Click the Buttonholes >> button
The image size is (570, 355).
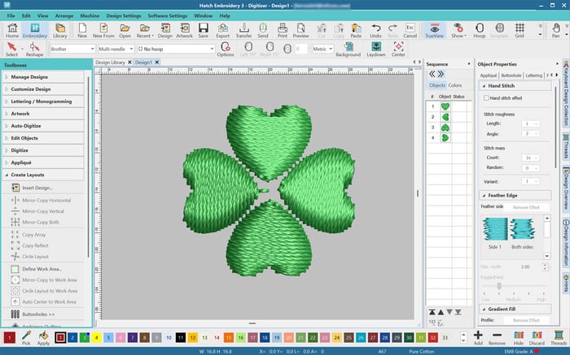[x=38, y=314]
